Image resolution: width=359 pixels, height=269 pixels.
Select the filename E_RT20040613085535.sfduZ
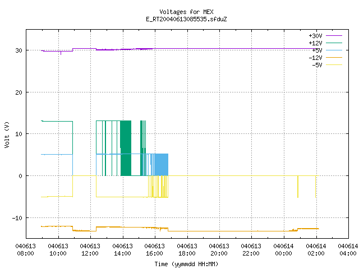(x=186, y=19)
